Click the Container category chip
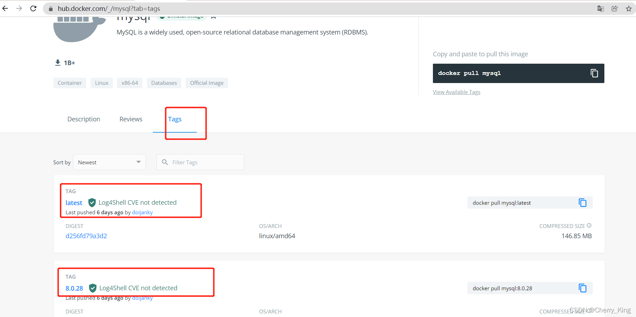 [70, 83]
